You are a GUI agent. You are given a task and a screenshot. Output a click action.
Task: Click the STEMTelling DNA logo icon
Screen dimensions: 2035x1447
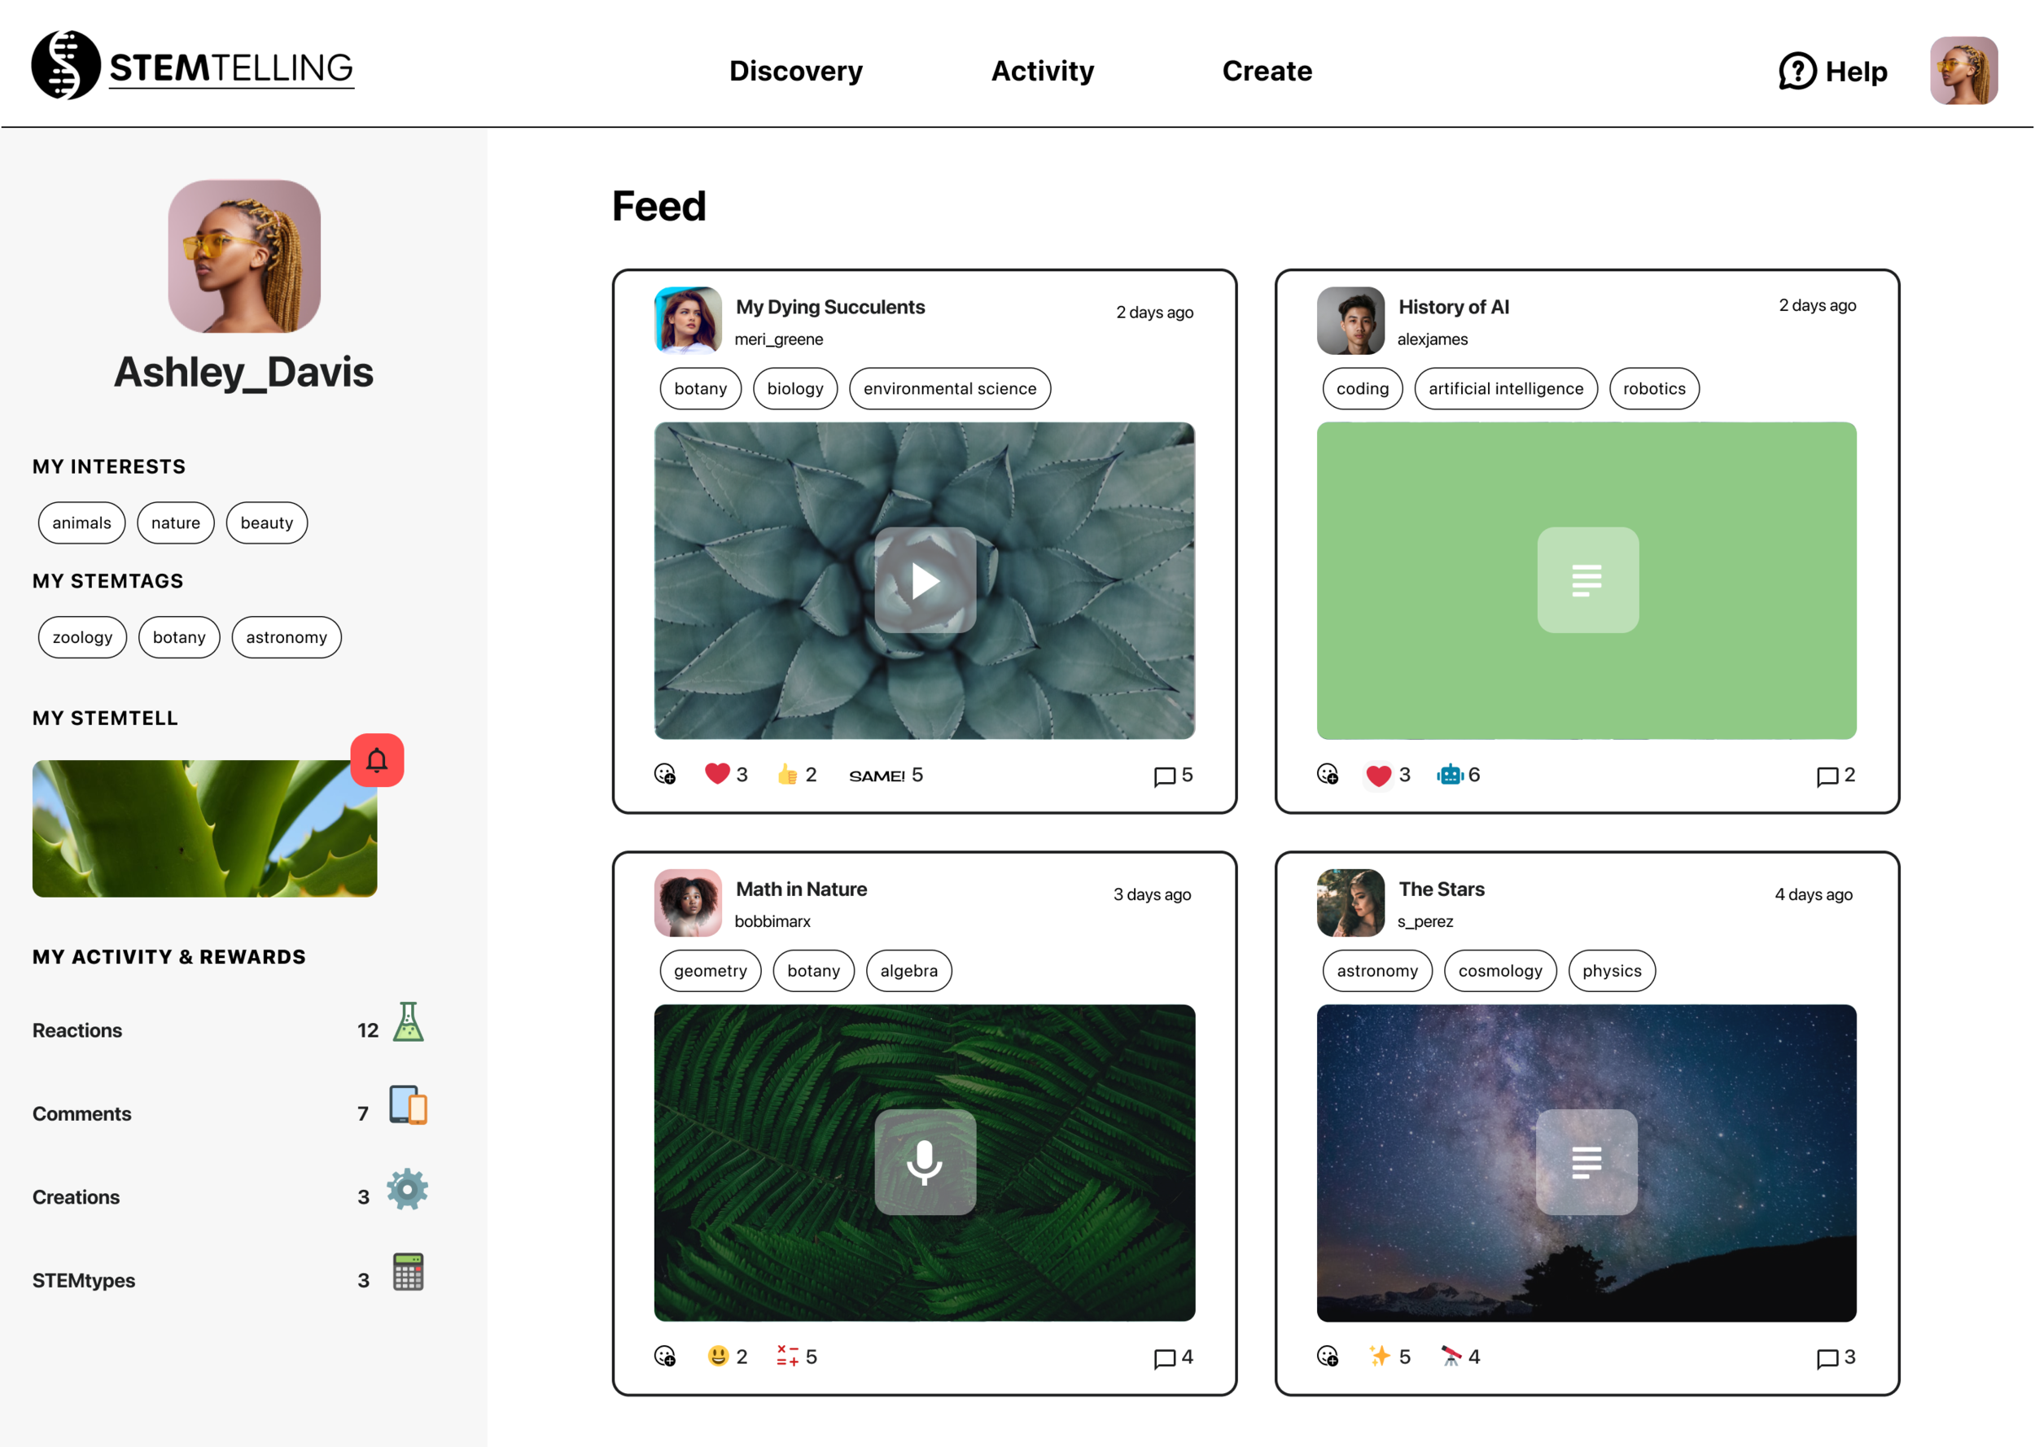coord(66,65)
